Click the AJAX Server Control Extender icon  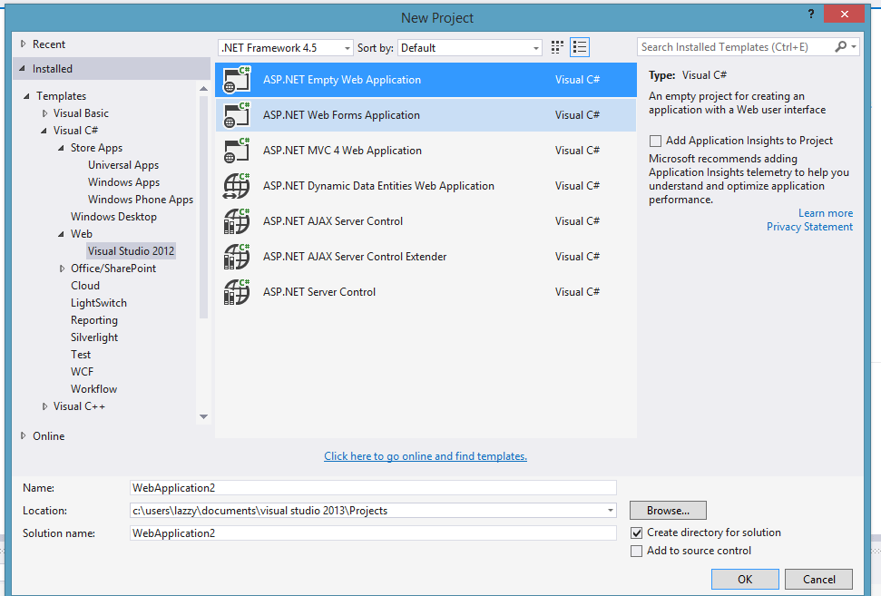pos(236,257)
